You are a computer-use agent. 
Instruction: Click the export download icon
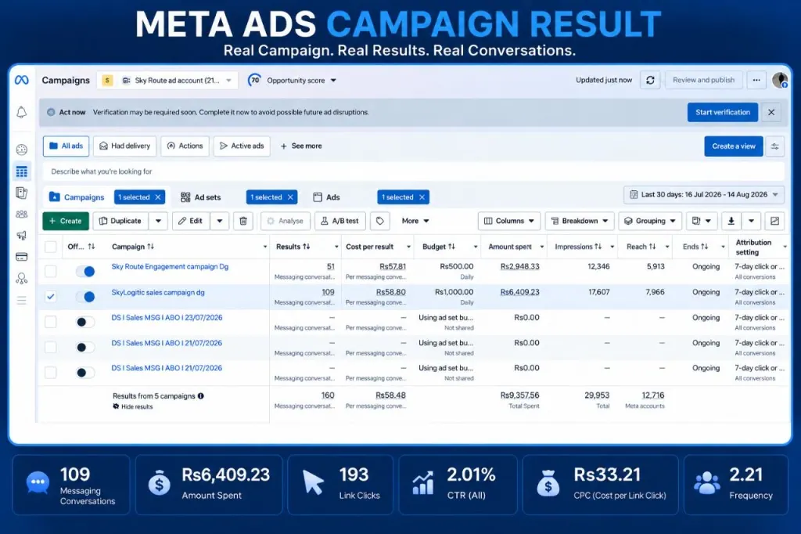pos(731,221)
